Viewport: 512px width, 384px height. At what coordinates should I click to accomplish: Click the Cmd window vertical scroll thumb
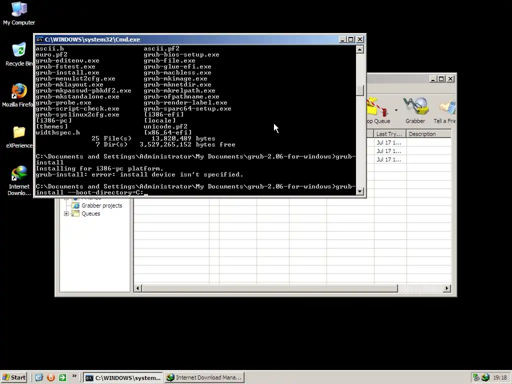[360, 90]
